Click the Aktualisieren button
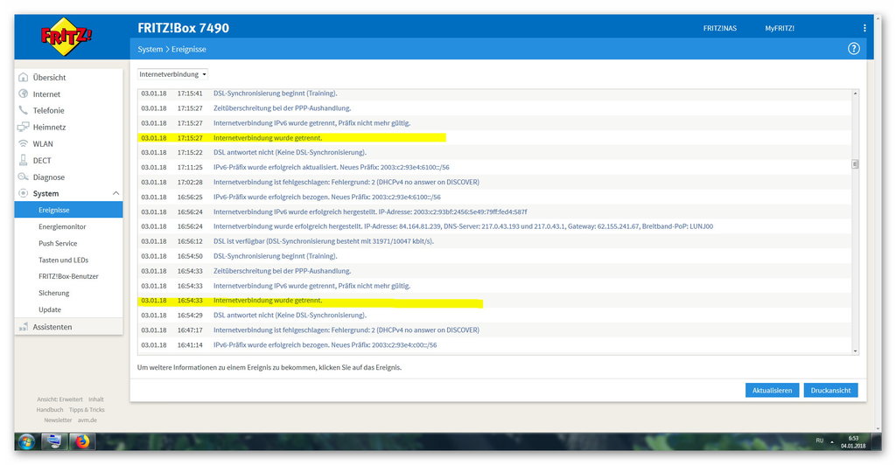896x465 pixels. tap(772, 390)
